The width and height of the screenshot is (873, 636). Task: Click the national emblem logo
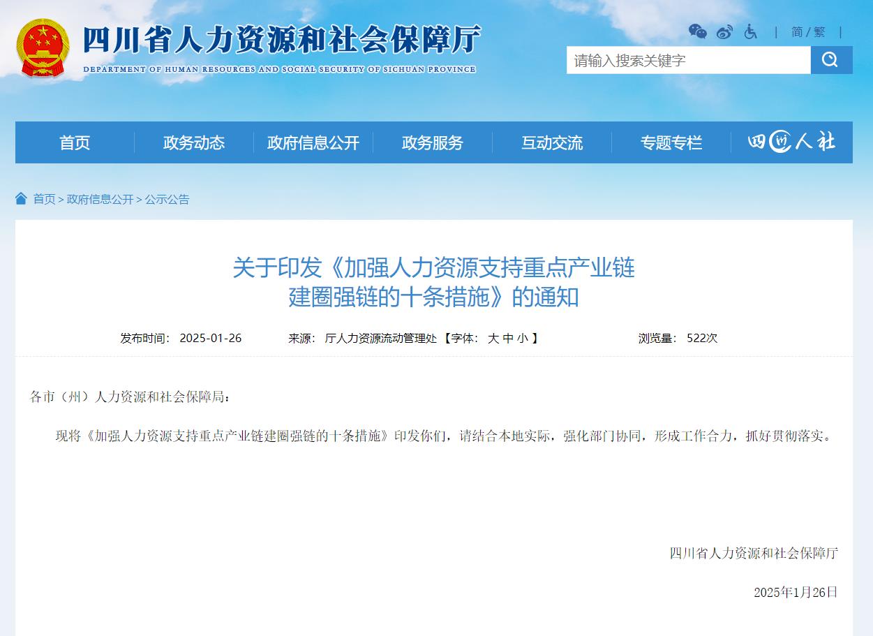(43, 47)
